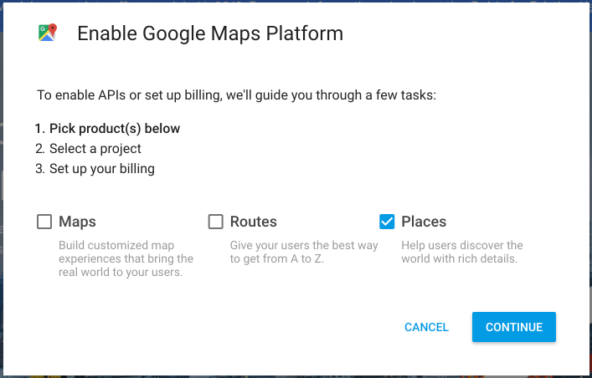The image size is (592, 378).
Task: Click step 2 "Select a project"
Action: pyautogui.click(x=89, y=149)
